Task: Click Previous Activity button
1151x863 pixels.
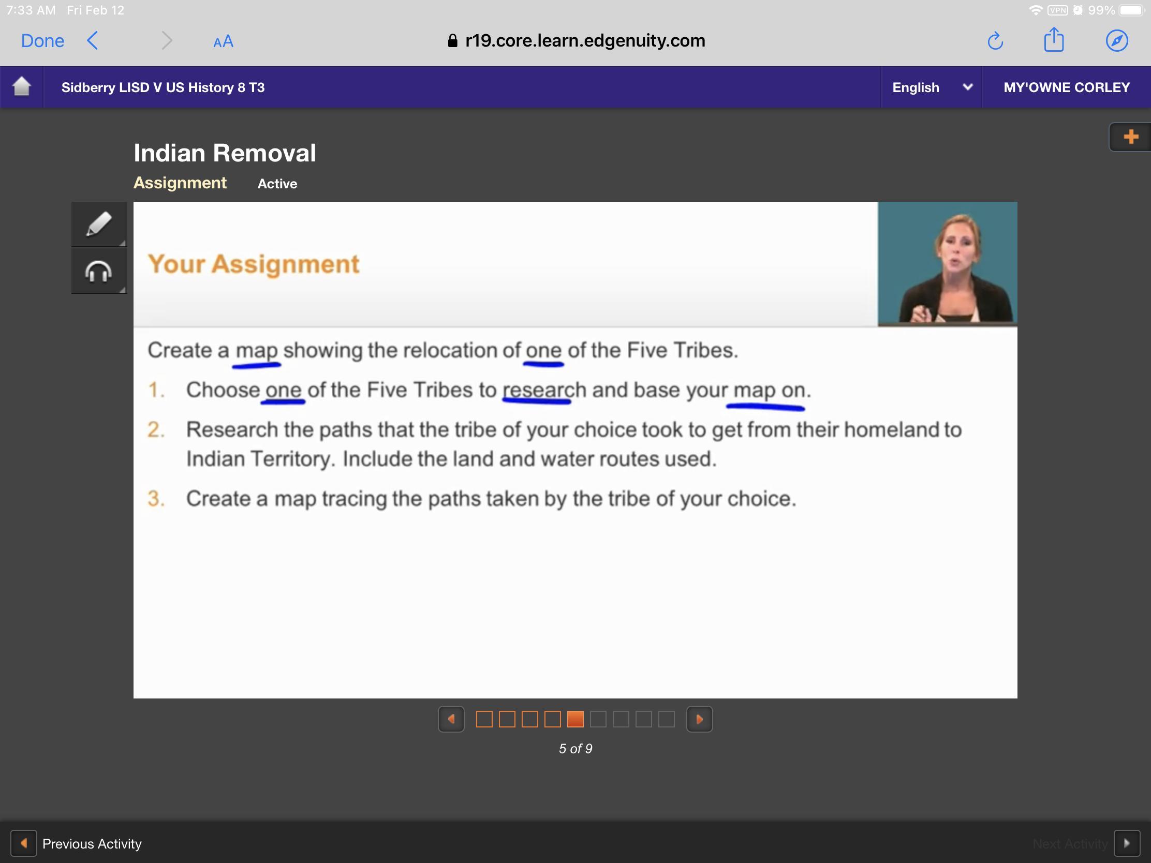Action: [77, 843]
